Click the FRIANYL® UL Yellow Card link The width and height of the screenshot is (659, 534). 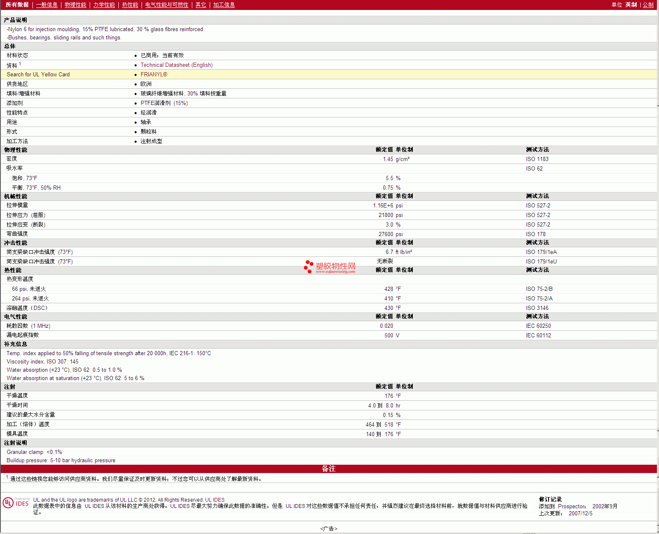point(154,75)
